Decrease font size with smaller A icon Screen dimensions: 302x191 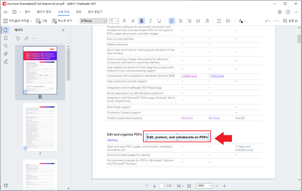[x=133, y=21]
